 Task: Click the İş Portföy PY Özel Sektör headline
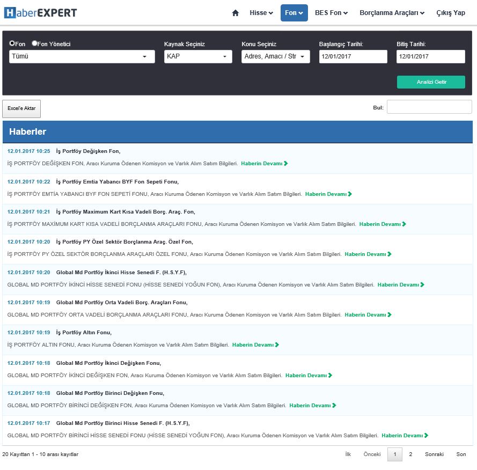[x=124, y=242]
